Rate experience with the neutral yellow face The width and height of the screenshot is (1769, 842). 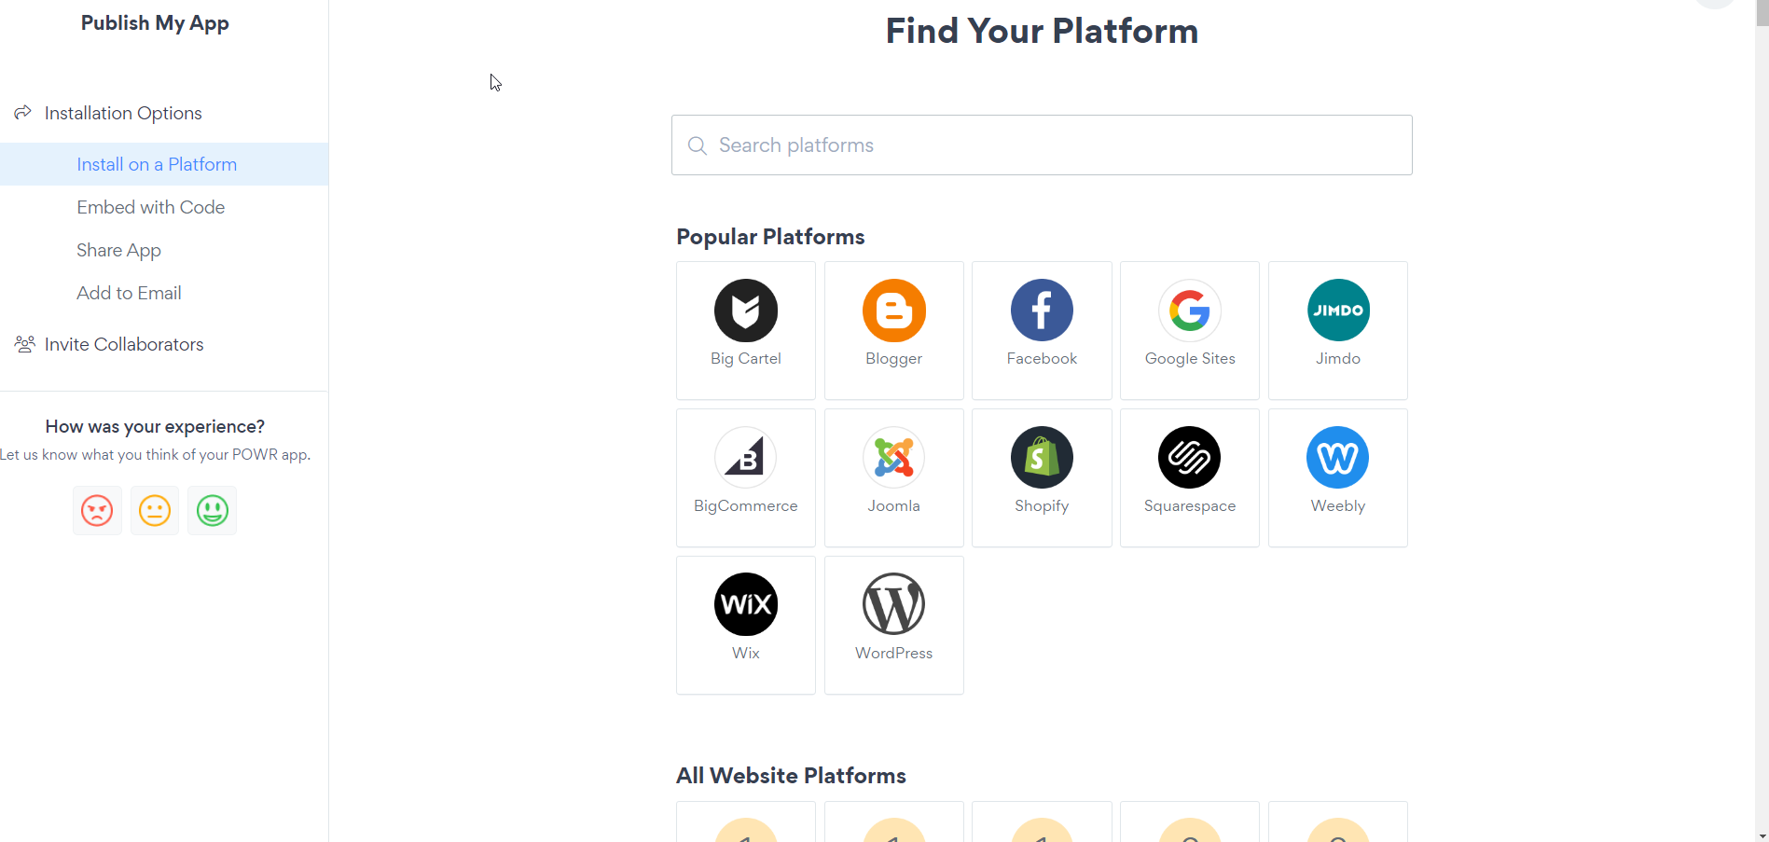[155, 511]
